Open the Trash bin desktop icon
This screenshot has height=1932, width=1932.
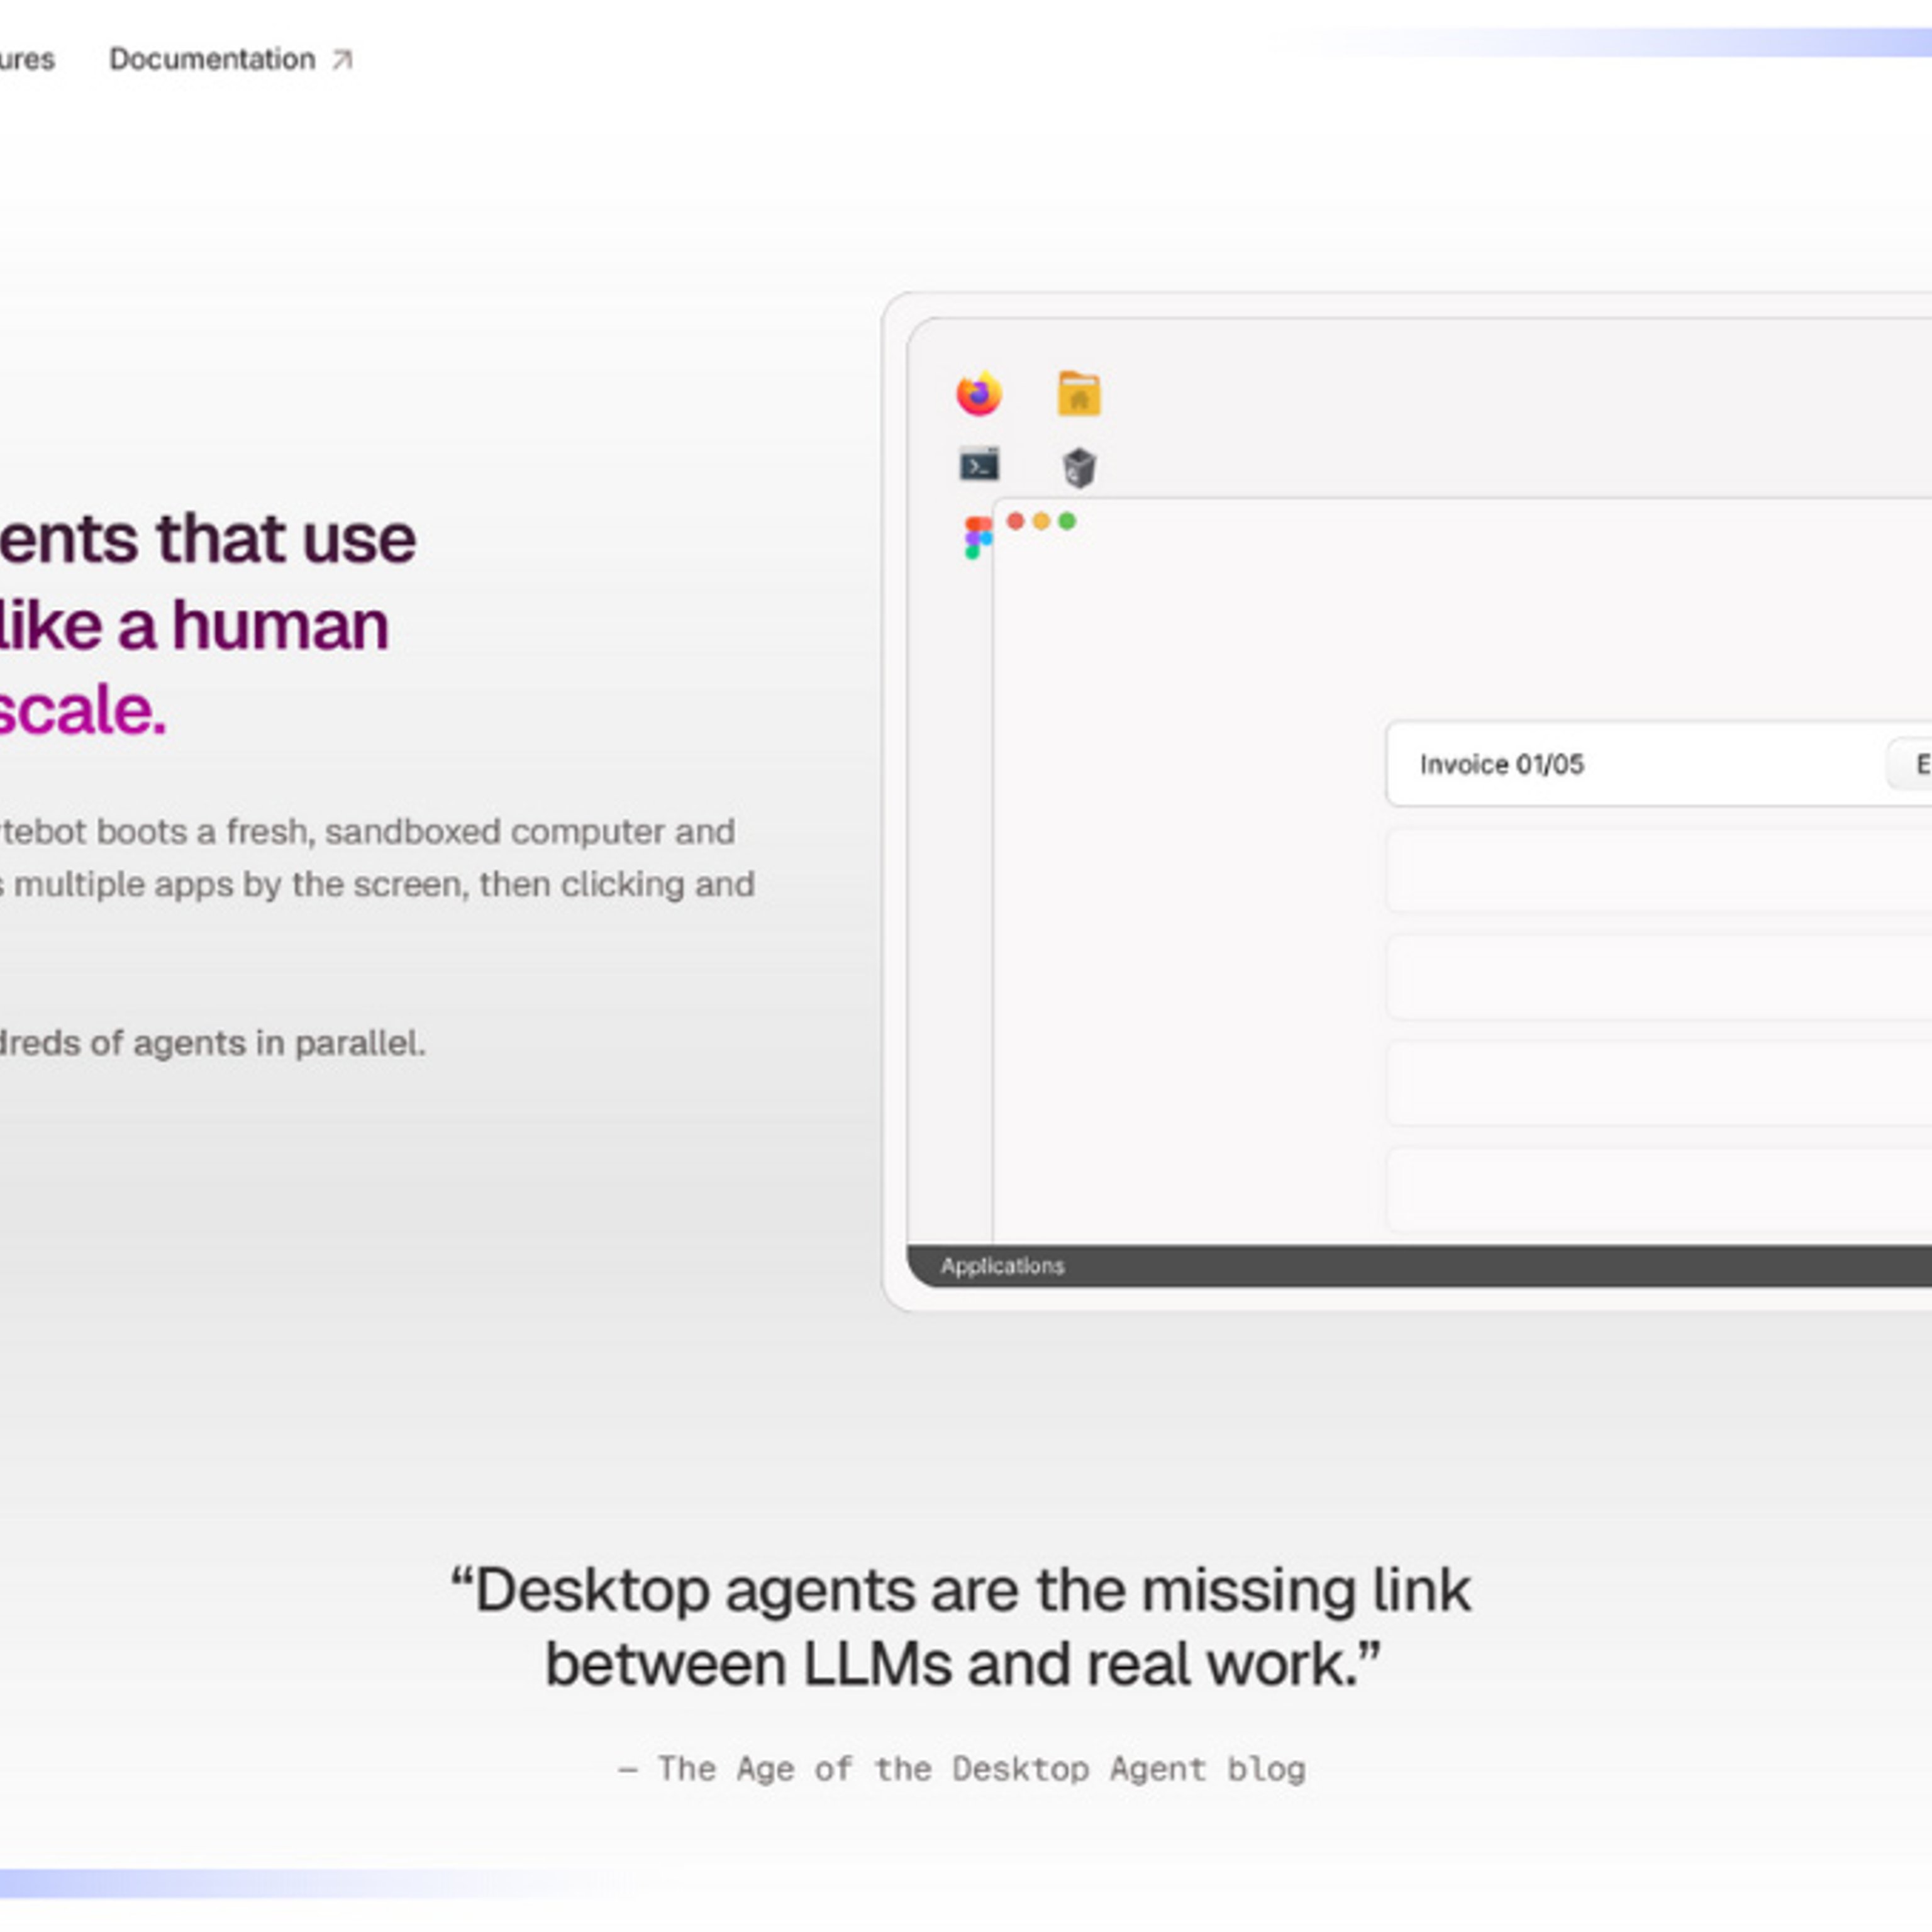click(1079, 467)
